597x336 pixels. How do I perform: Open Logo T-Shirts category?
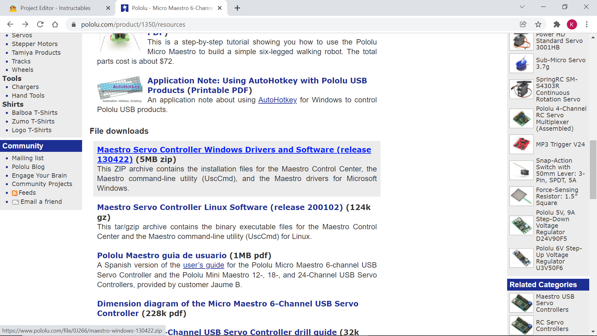32,130
